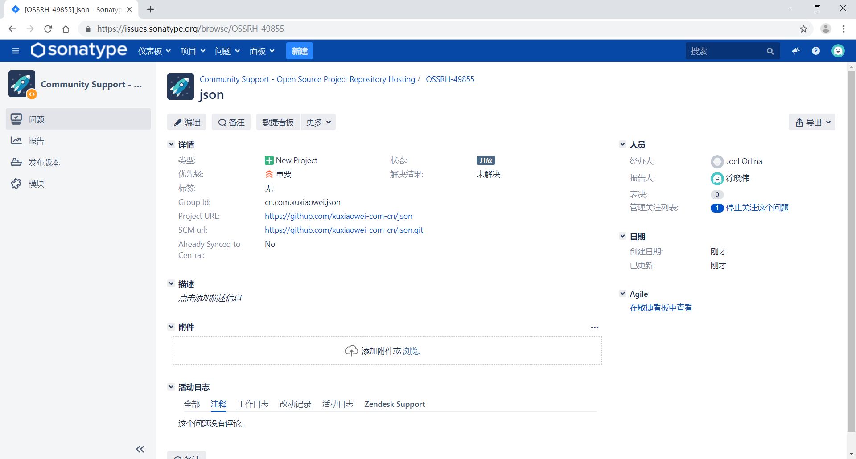Click the reporter 徐晓伟 avatar icon
Screen dimensions: 856x459
[x=717, y=179]
